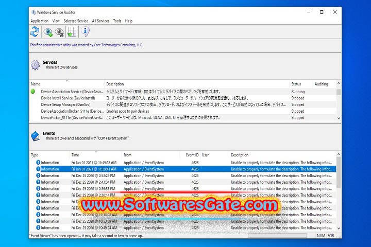Select event at Fri Dec 25 2020 2:36:53 PM

[182, 189]
